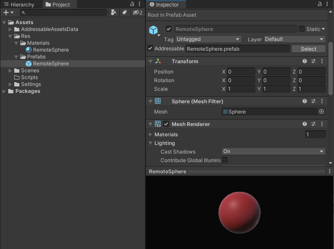Collapse the Sphere Mesh Filter foldout
This screenshot has width=334, height=249.
[150, 101]
